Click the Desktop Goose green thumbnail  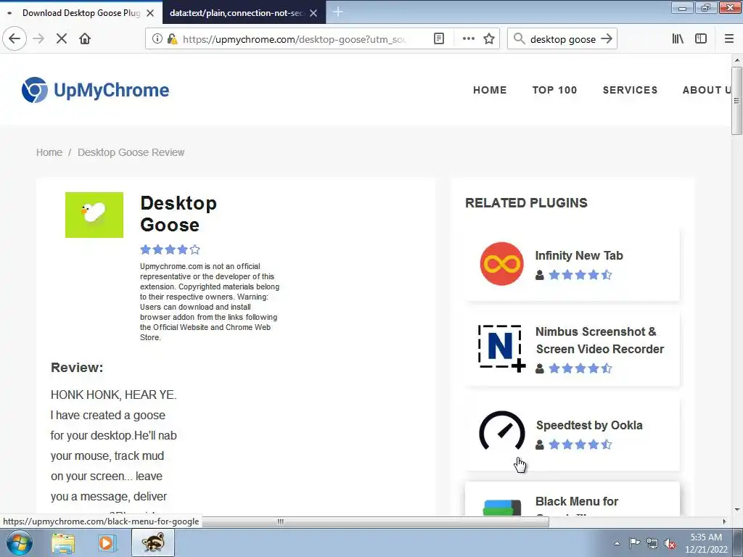pyautogui.click(x=94, y=215)
